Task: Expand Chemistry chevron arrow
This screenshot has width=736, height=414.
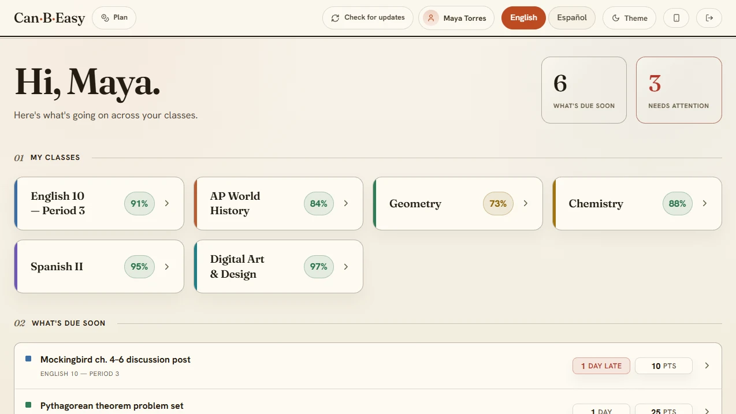Action: 705,203
